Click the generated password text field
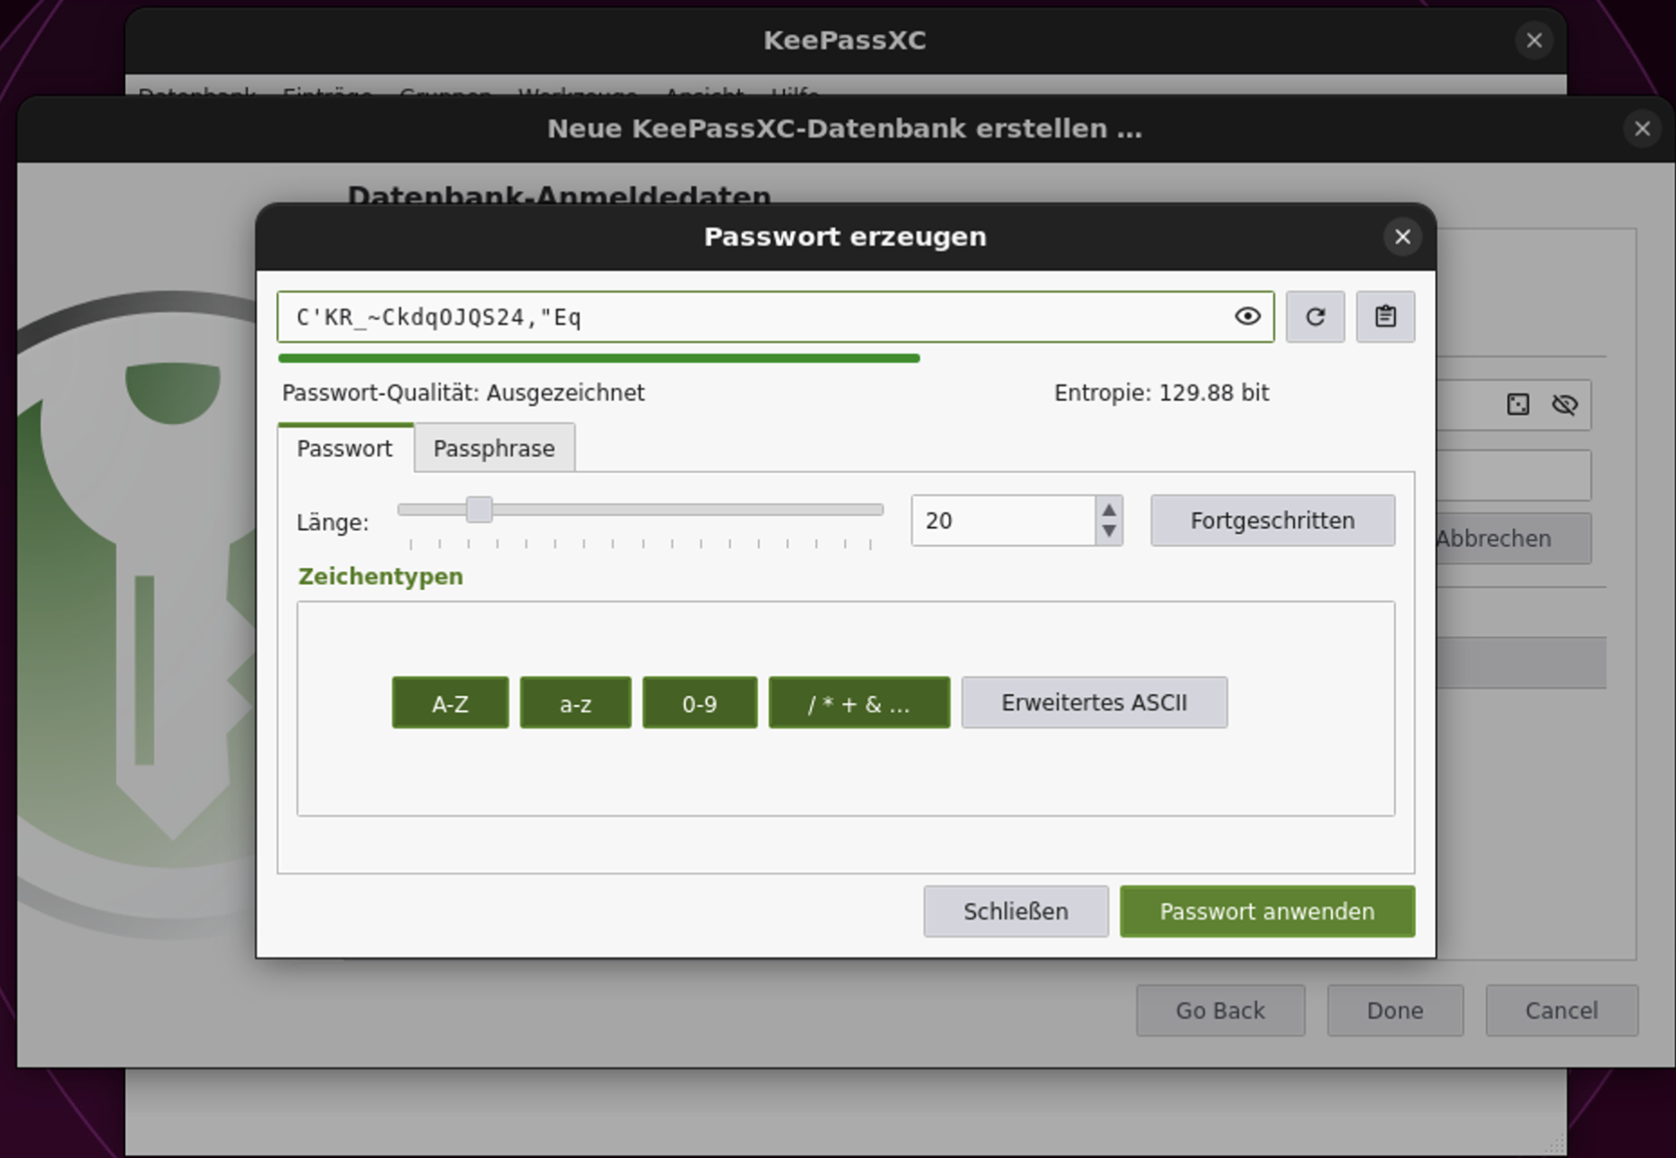Image resolution: width=1676 pixels, height=1158 pixels. [756, 317]
